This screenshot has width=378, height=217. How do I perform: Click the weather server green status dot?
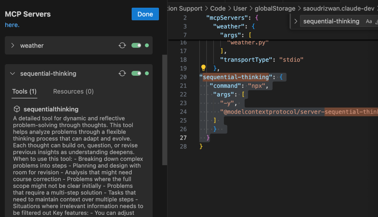[147, 46]
